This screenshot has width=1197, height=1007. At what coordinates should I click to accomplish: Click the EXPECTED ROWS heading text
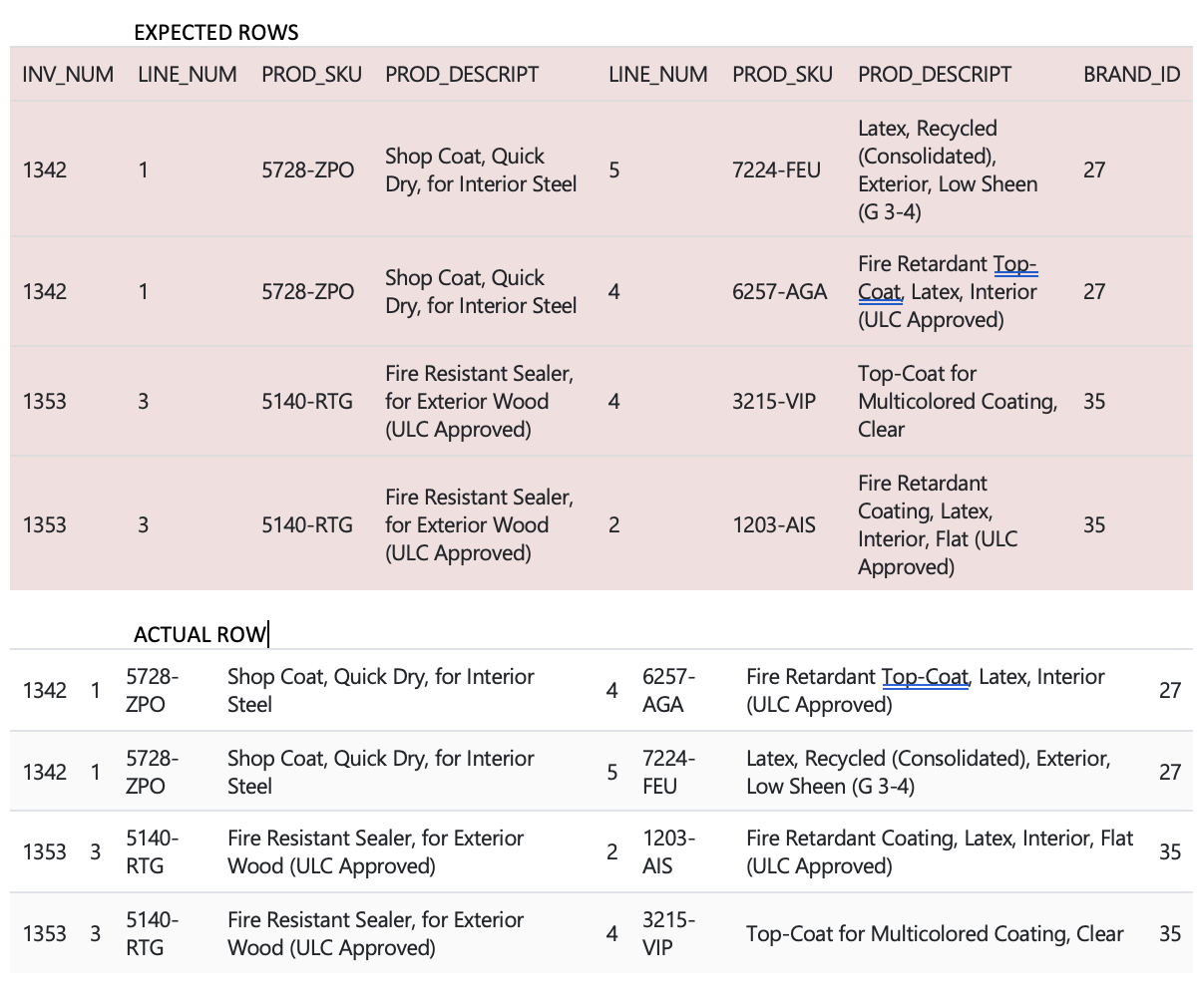click(x=216, y=32)
